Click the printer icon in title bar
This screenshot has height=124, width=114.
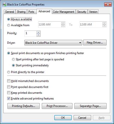point(4,4)
